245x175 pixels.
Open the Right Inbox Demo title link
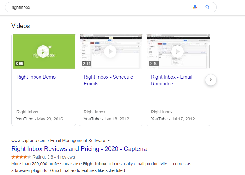(36, 77)
